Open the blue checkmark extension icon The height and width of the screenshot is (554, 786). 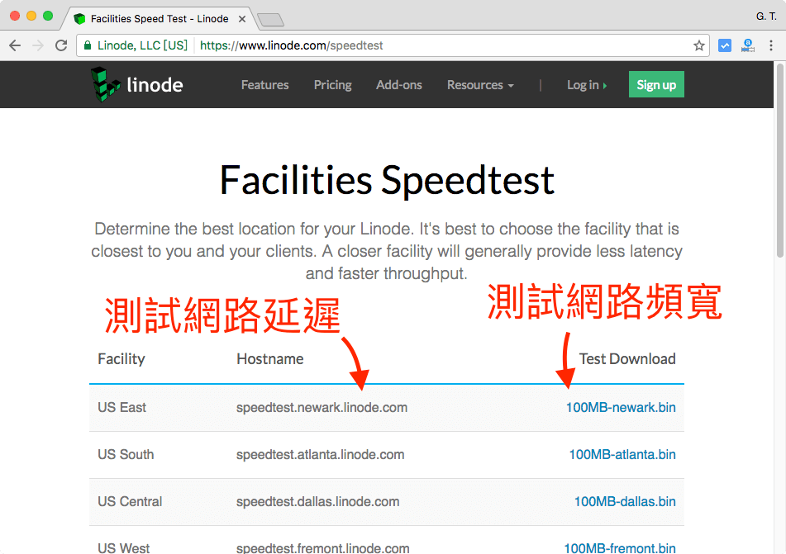point(725,45)
